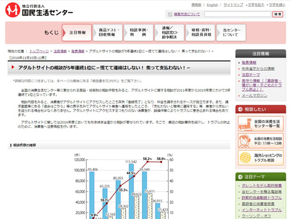
Task: Switch to the English site
Action: coord(212,5)
